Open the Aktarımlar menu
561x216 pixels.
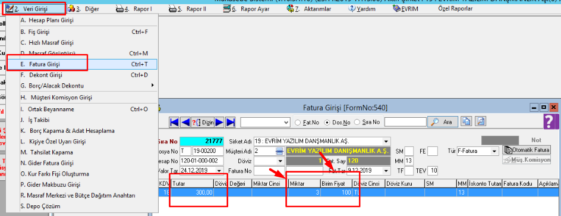coord(308,9)
